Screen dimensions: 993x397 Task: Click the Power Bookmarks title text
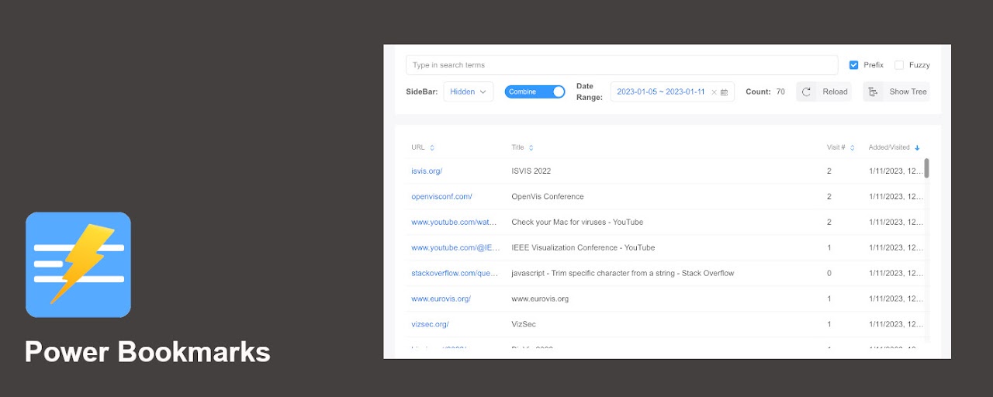[x=147, y=352]
